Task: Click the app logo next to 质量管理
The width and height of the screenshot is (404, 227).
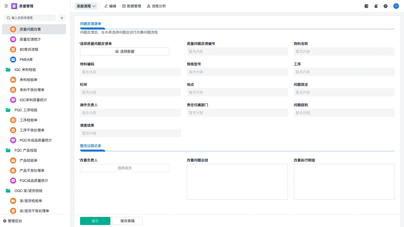Action: [x=14, y=6]
